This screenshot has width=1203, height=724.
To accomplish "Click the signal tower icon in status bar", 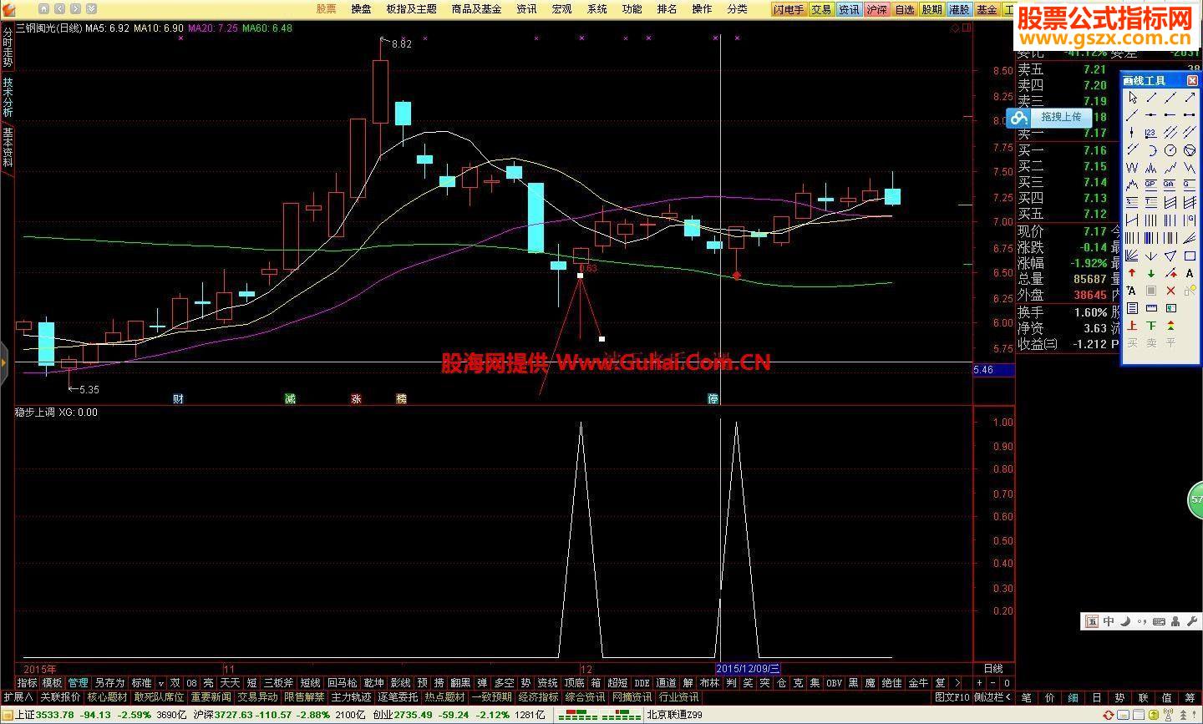I will [1168, 715].
